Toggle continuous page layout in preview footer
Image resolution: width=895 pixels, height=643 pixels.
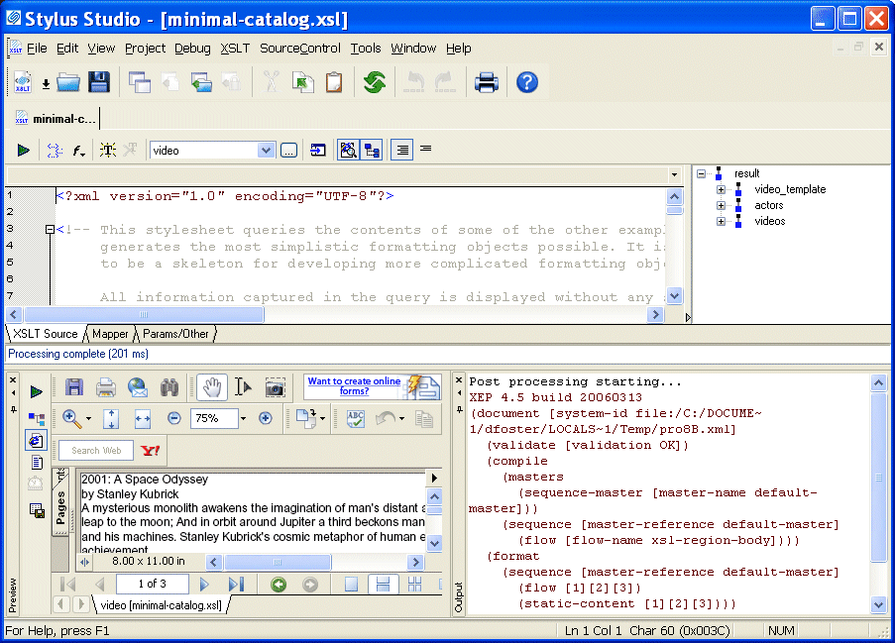click(x=381, y=585)
